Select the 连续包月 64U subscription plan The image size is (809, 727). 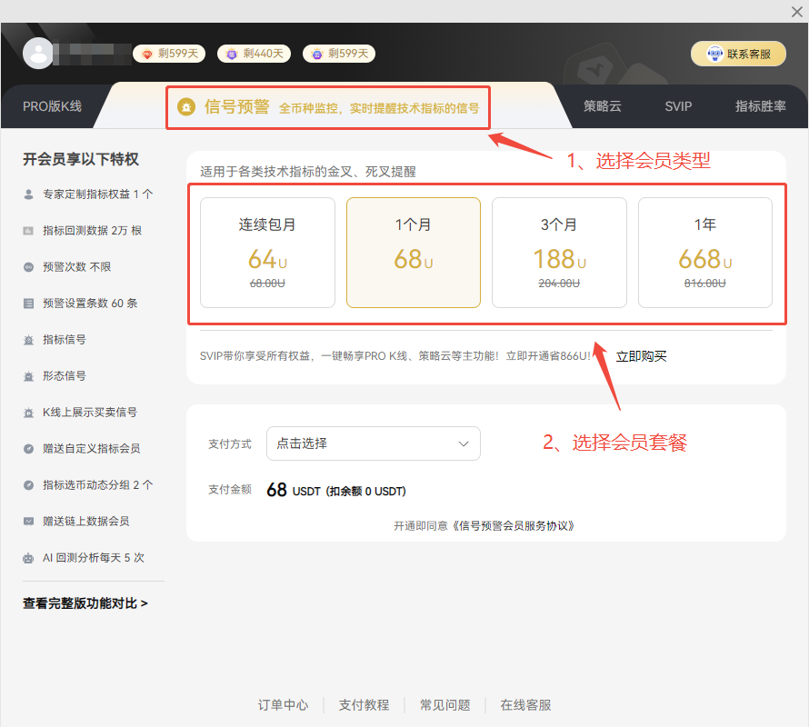coord(266,252)
